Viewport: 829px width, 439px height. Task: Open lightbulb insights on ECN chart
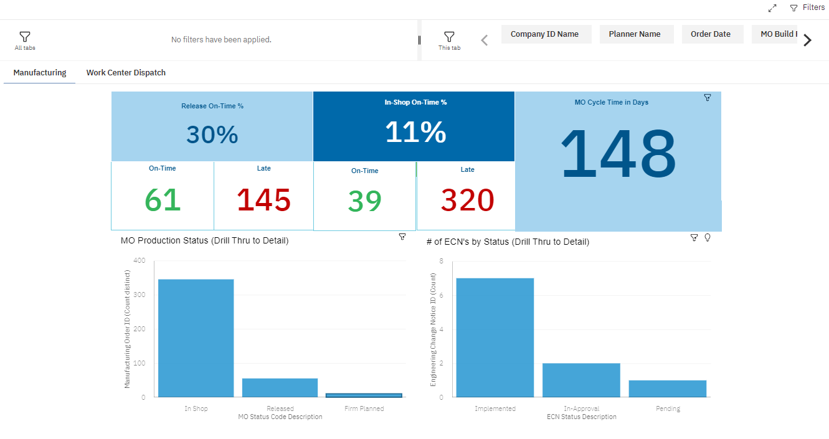(x=708, y=237)
